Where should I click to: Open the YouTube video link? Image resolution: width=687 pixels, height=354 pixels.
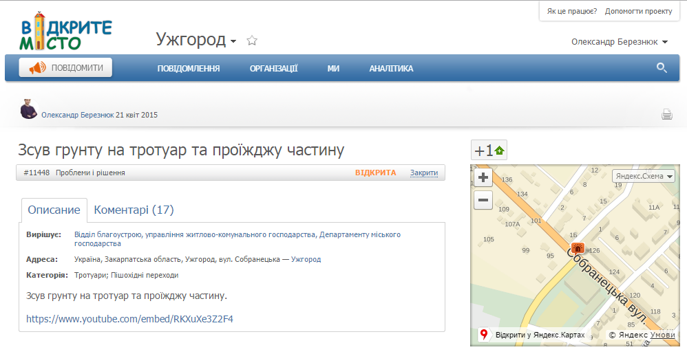pos(129,319)
